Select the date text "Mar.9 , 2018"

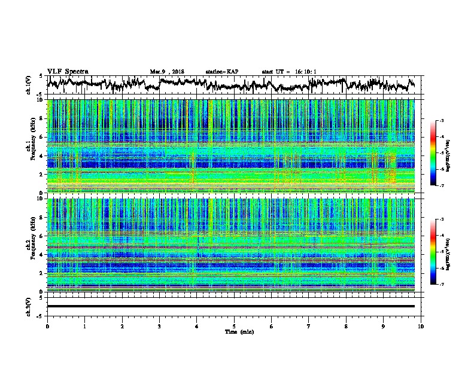tap(167, 72)
